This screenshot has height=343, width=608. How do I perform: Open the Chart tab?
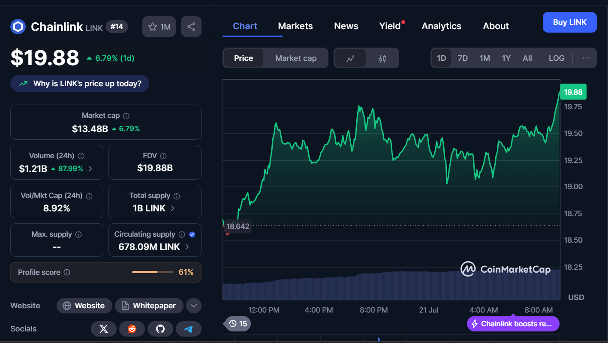tap(245, 26)
